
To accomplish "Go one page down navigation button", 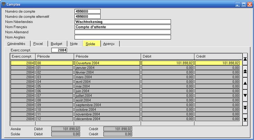I will click(245, 108).
